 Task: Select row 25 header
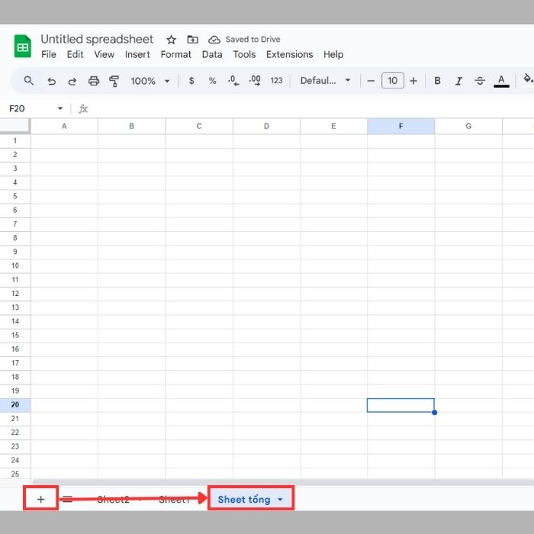point(15,474)
